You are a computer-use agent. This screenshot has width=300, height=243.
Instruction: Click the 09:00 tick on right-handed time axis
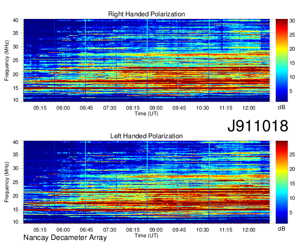tap(156, 108)
